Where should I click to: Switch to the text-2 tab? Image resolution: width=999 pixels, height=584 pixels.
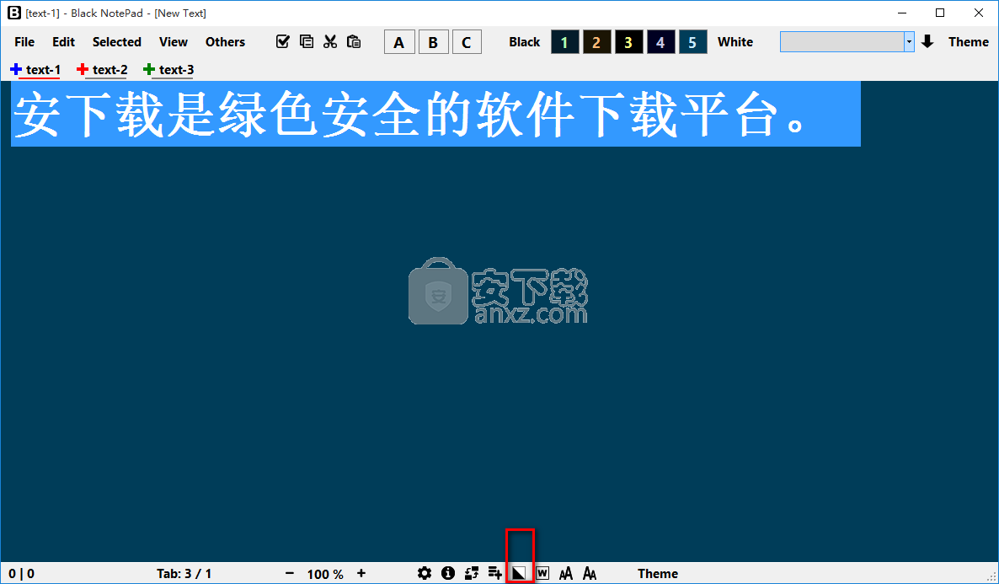pyautogui.click(x=110, y=69)
